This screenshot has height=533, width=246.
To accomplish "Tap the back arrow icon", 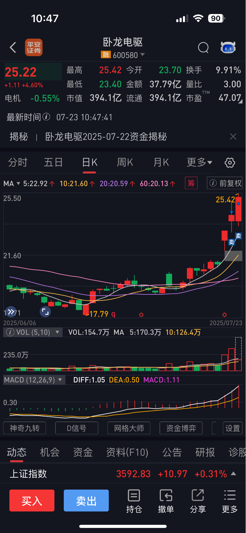I will tap(13, 47).
